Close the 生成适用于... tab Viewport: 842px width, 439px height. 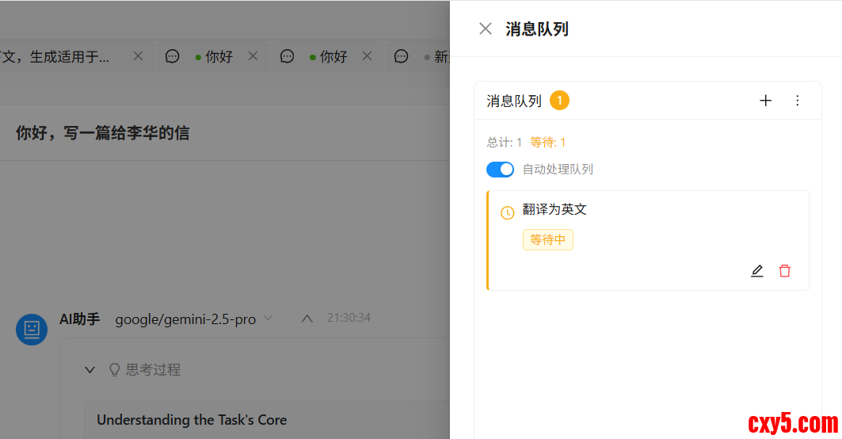coord(138,56)
